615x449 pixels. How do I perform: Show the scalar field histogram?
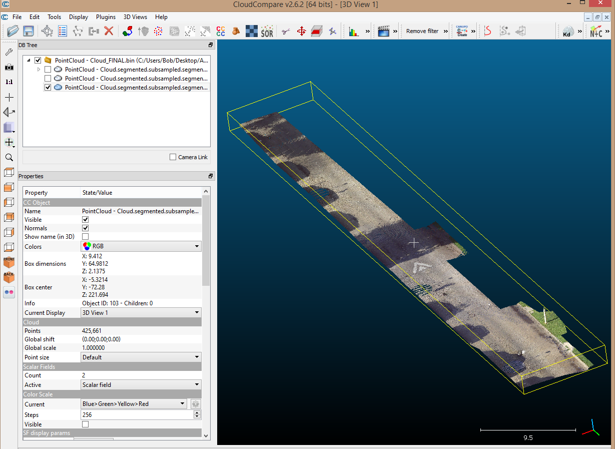click(x=354, y=31)
